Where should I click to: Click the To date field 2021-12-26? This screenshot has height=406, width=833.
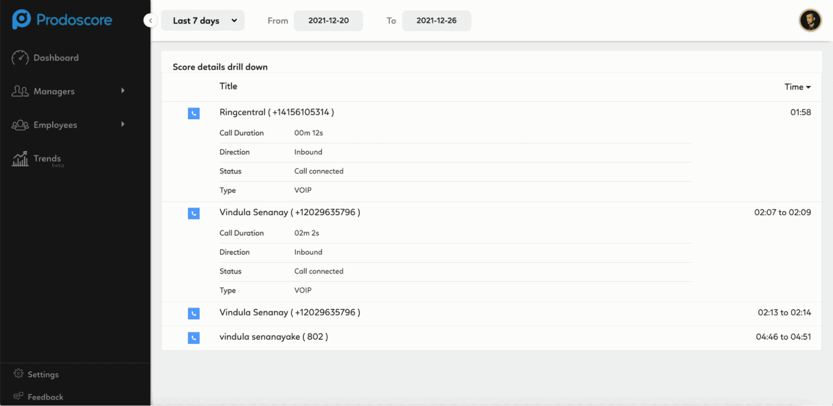click(x=436, y=21)
